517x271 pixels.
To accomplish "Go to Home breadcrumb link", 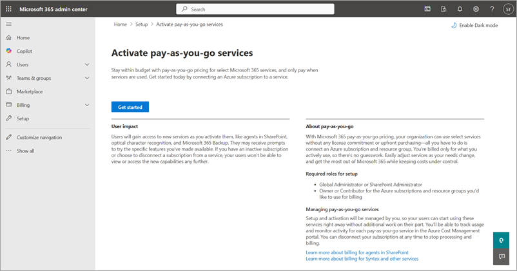I will 121,24.
